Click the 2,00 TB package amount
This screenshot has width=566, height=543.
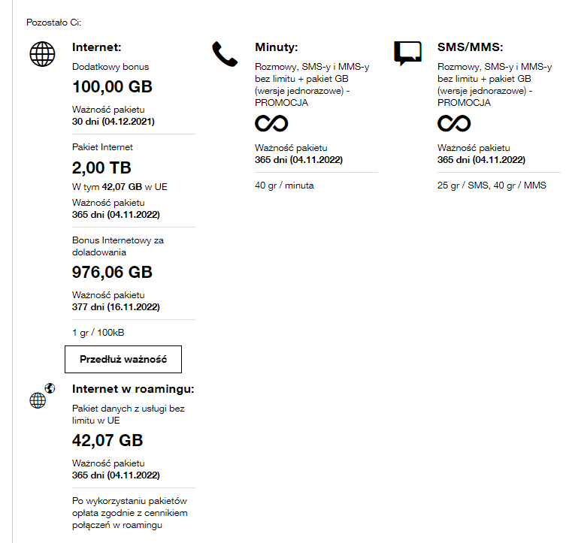(x=101, y=167)
